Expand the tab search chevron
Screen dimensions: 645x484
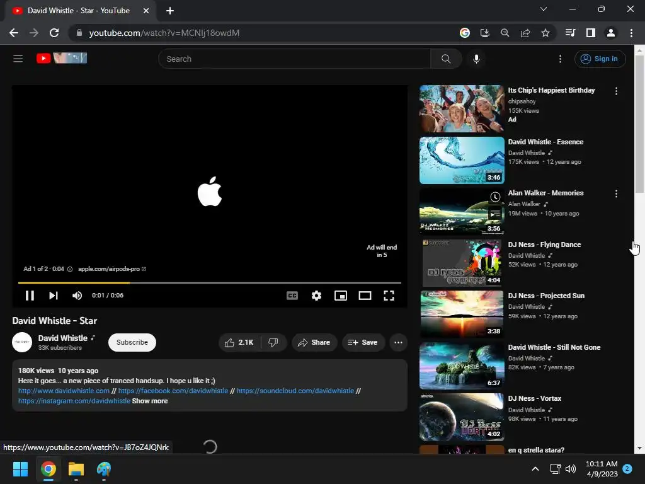(x=544, y=9)
